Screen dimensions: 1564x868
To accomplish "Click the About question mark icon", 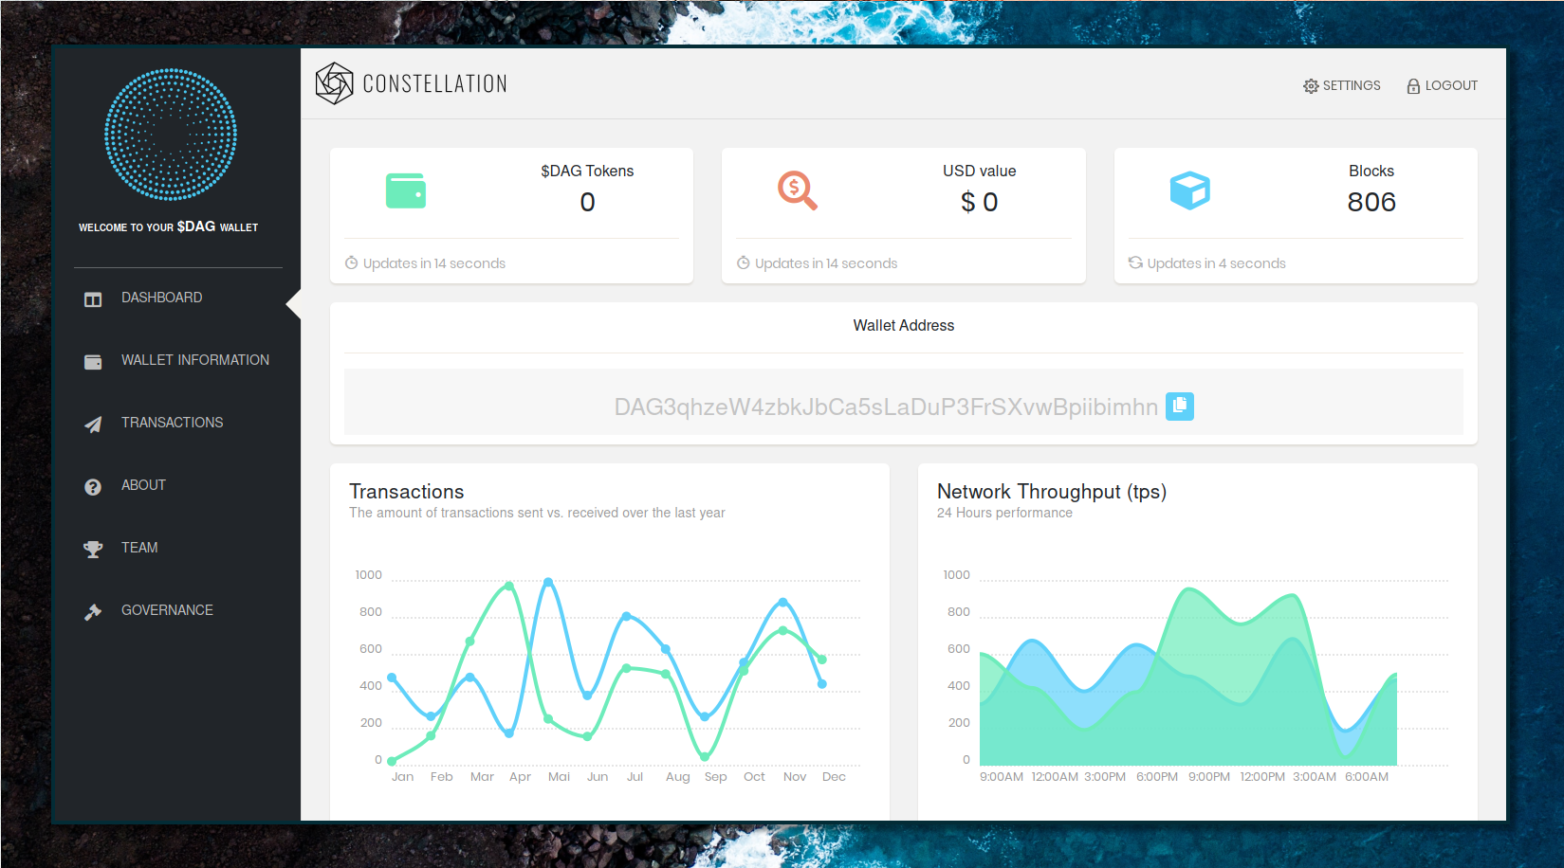I will (x=93, y=487).
